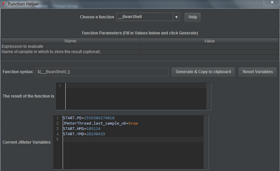Screen dimensions: 280x171
Task: Click the JMeter feather icon in title bar
Action: (x=3, y=4)
